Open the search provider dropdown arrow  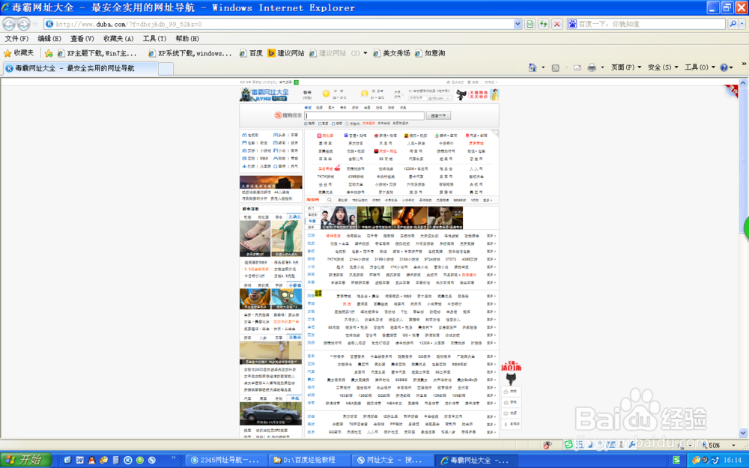tap(742, 24)
